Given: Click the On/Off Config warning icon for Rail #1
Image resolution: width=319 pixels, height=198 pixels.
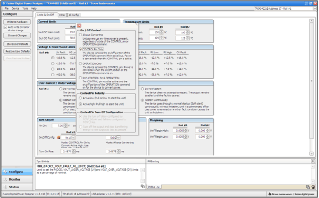Looking at the screenshot, I should 59,137.
